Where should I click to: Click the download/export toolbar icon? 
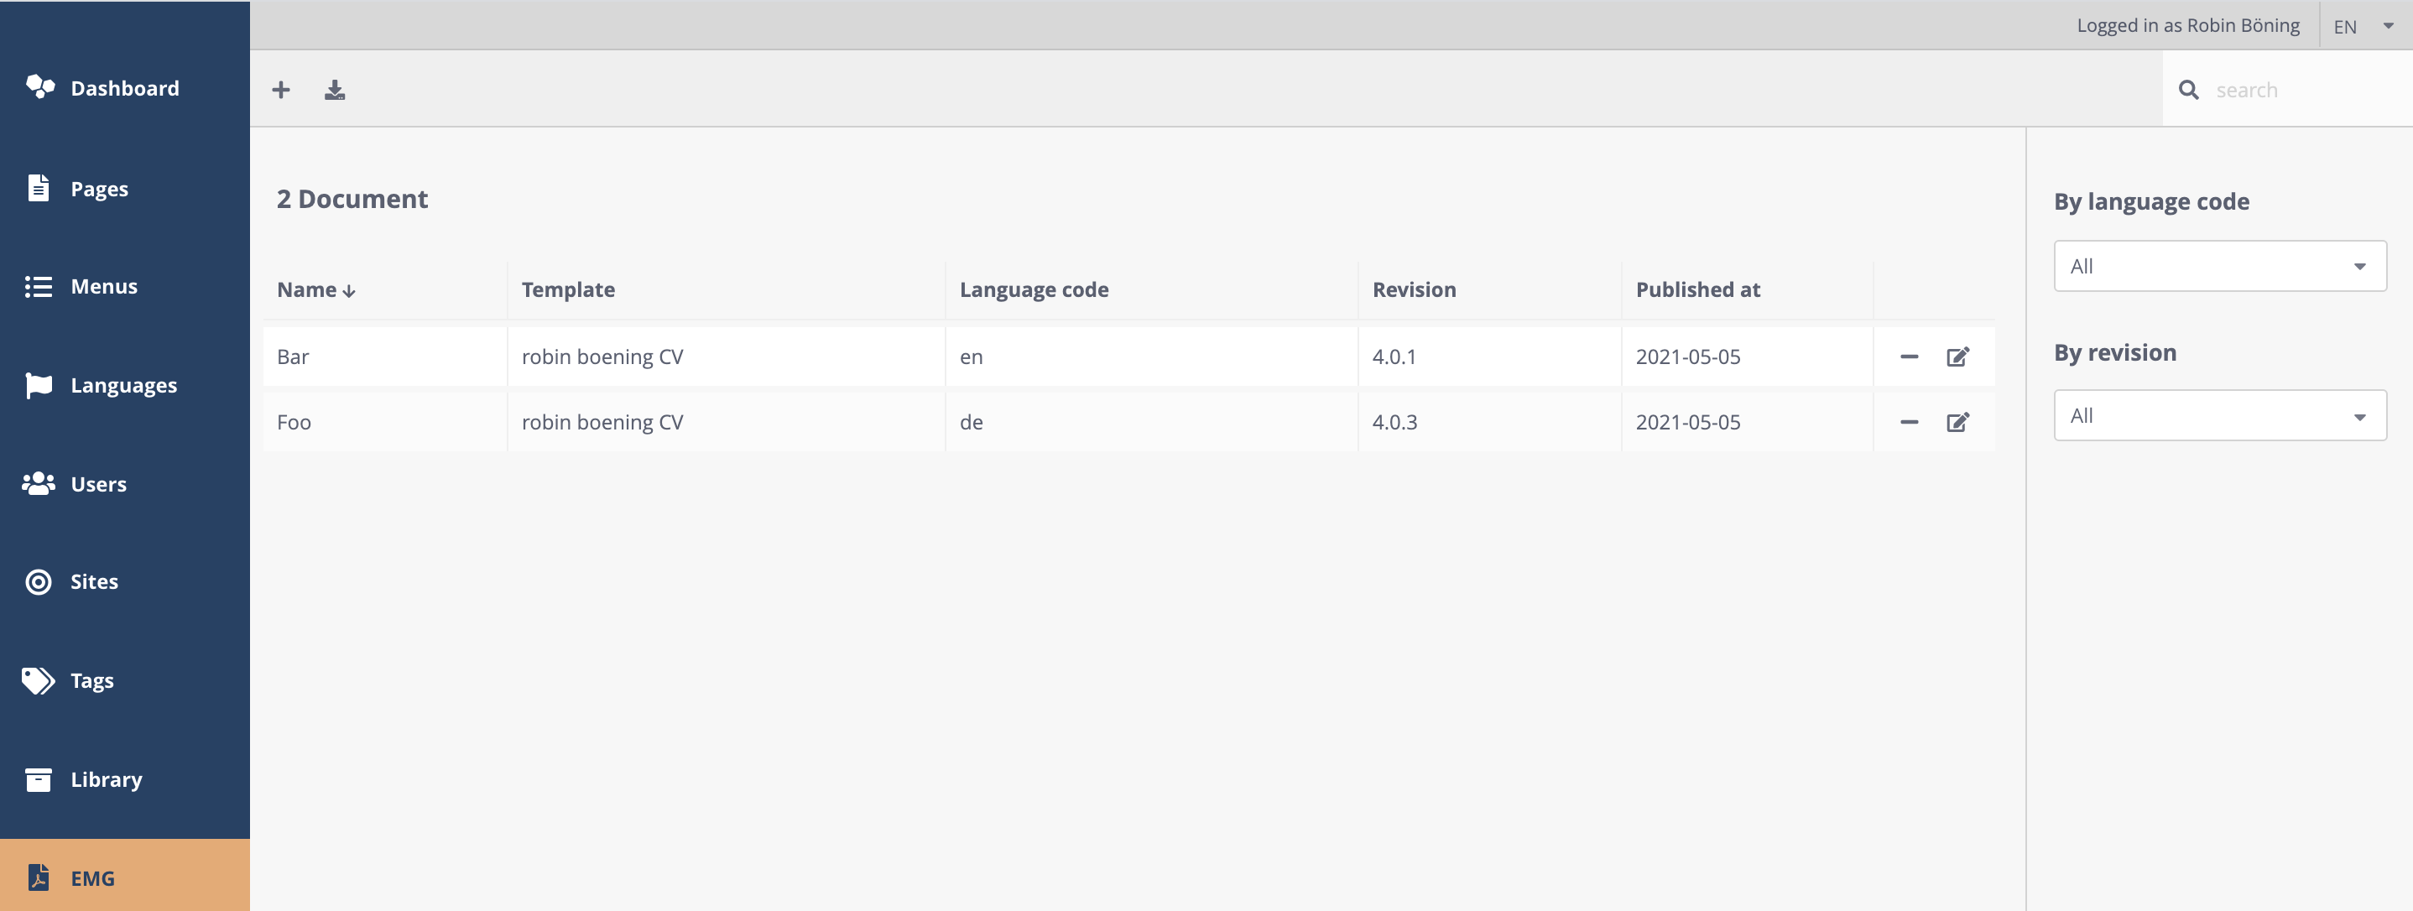click(335, 89)
